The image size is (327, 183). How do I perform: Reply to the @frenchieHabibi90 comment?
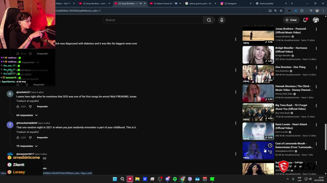click(x=42, y=138)
